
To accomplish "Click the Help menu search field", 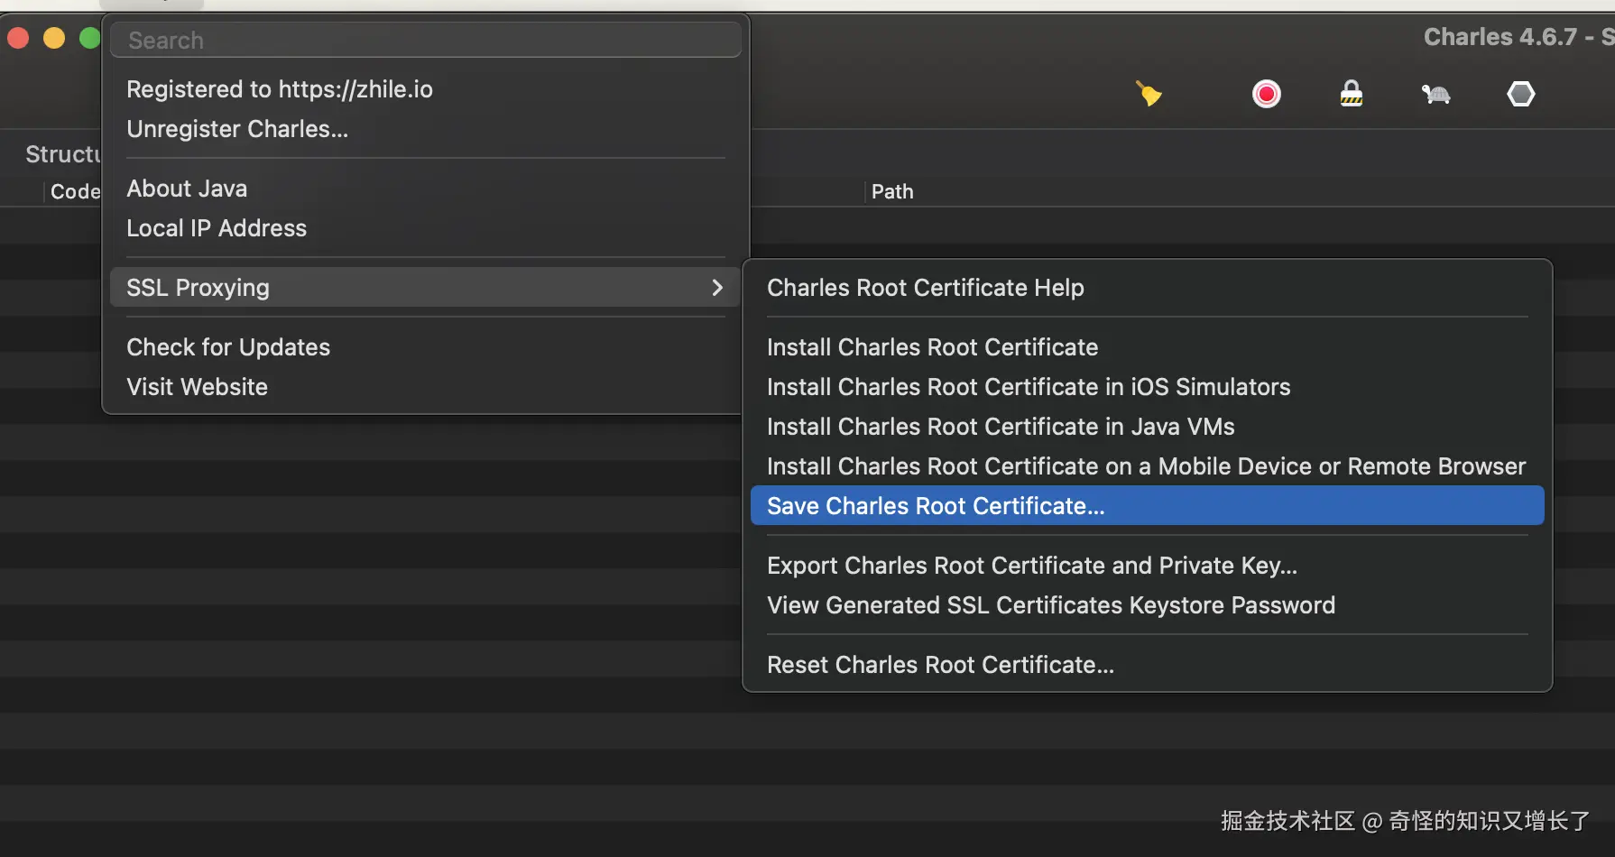I will pyautogui.click(x=426, y=41).
